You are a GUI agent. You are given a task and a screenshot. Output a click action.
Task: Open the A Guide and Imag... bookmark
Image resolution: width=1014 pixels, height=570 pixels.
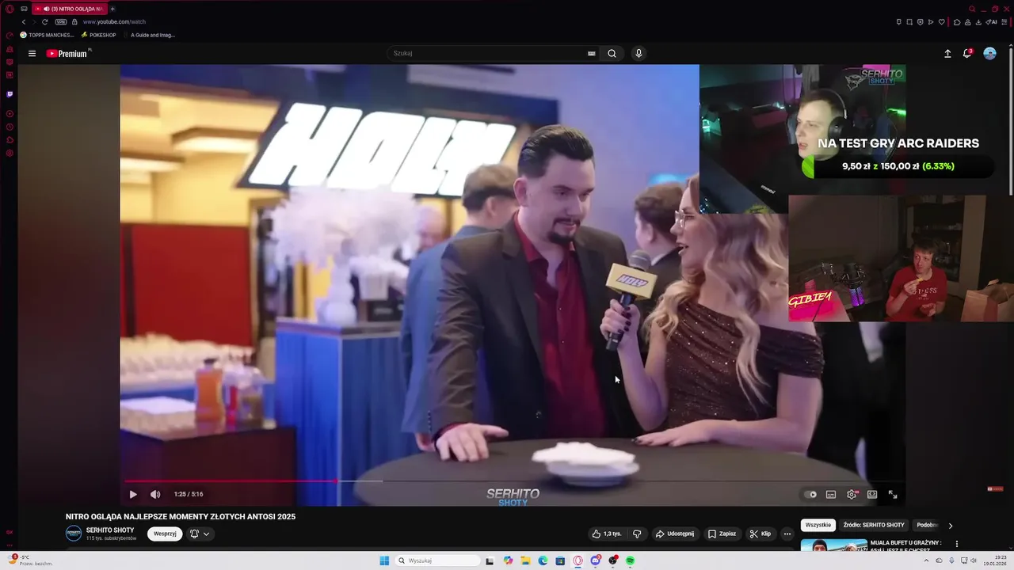pos(152,35)
